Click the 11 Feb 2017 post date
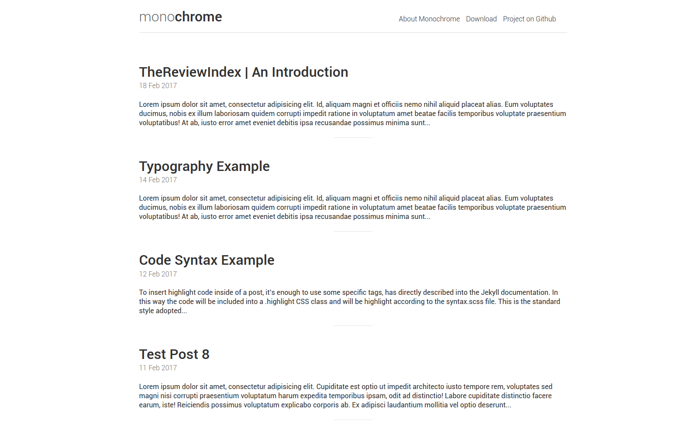This screenshot has height=427, width=695. 158,368
